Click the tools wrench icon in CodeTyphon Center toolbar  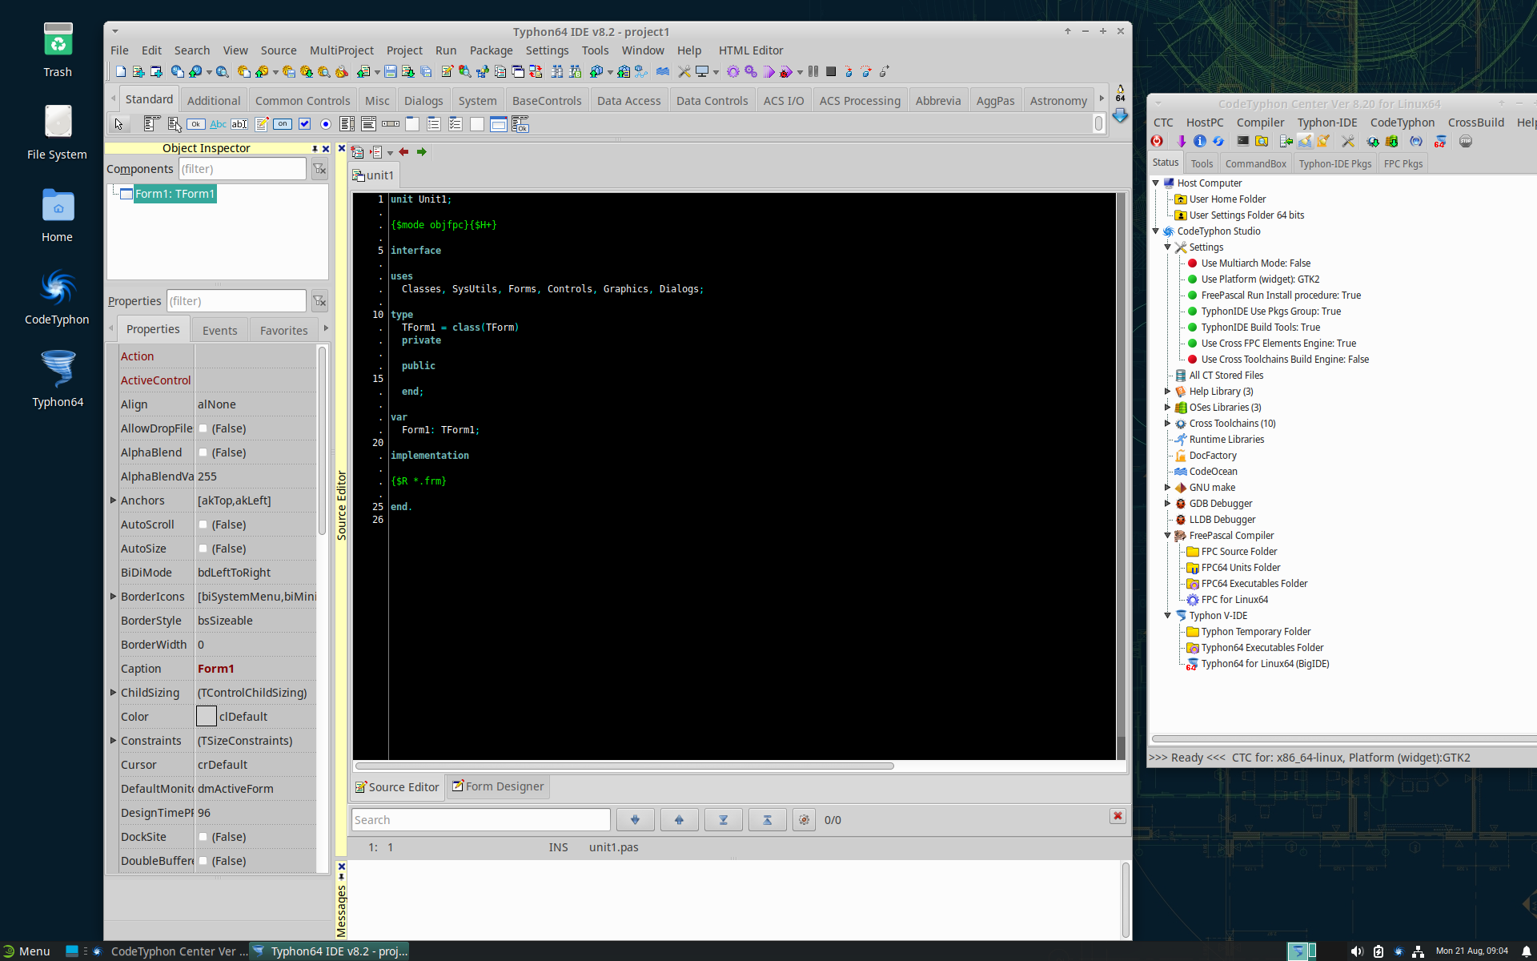1348,142
